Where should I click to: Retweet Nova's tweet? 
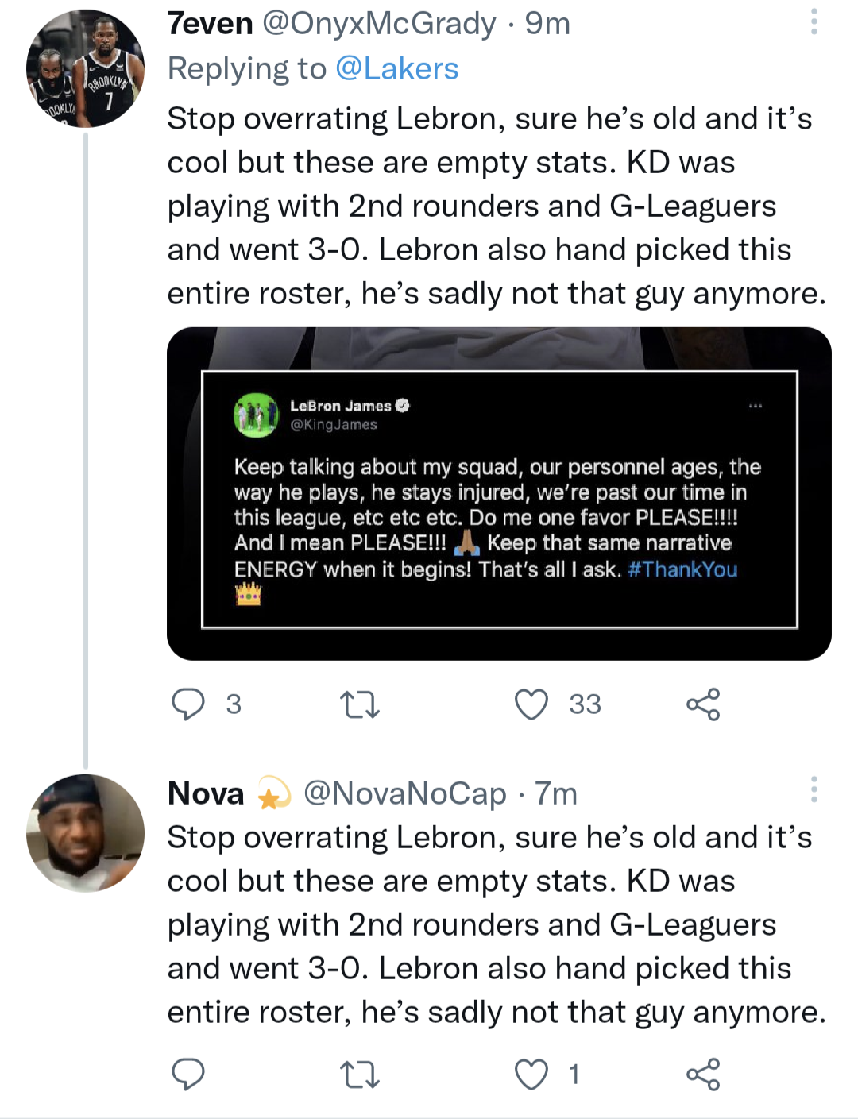pyautogui.click(x=359, y=1075)
